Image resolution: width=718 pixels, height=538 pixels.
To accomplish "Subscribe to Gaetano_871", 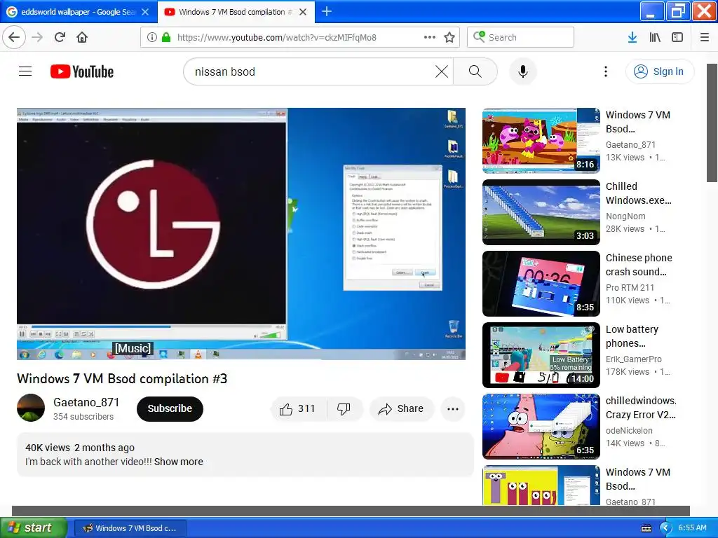I will coord(170,408).
